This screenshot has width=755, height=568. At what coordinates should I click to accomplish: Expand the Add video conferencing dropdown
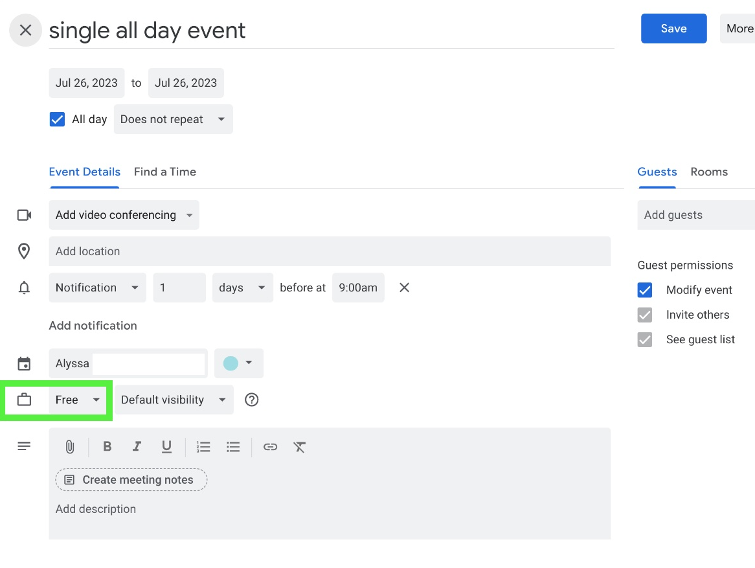[124, 215]
